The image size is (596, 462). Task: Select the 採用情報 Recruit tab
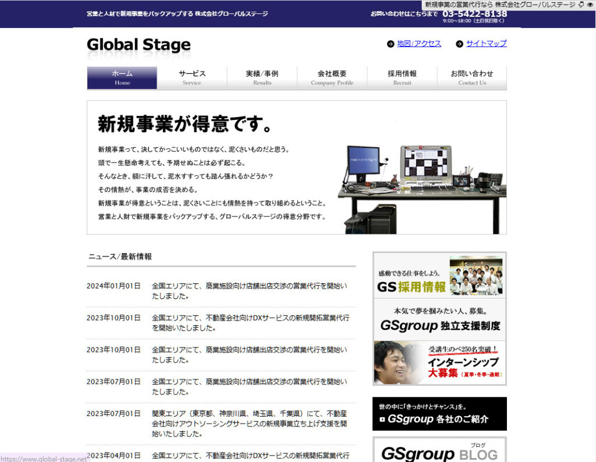pos(402,78)
